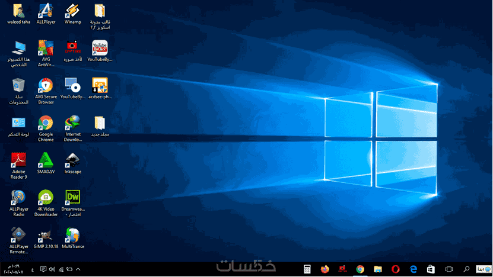Launch GIMP 2.10.18 shortcut
The image size is (493, 277).
point(46,238)
